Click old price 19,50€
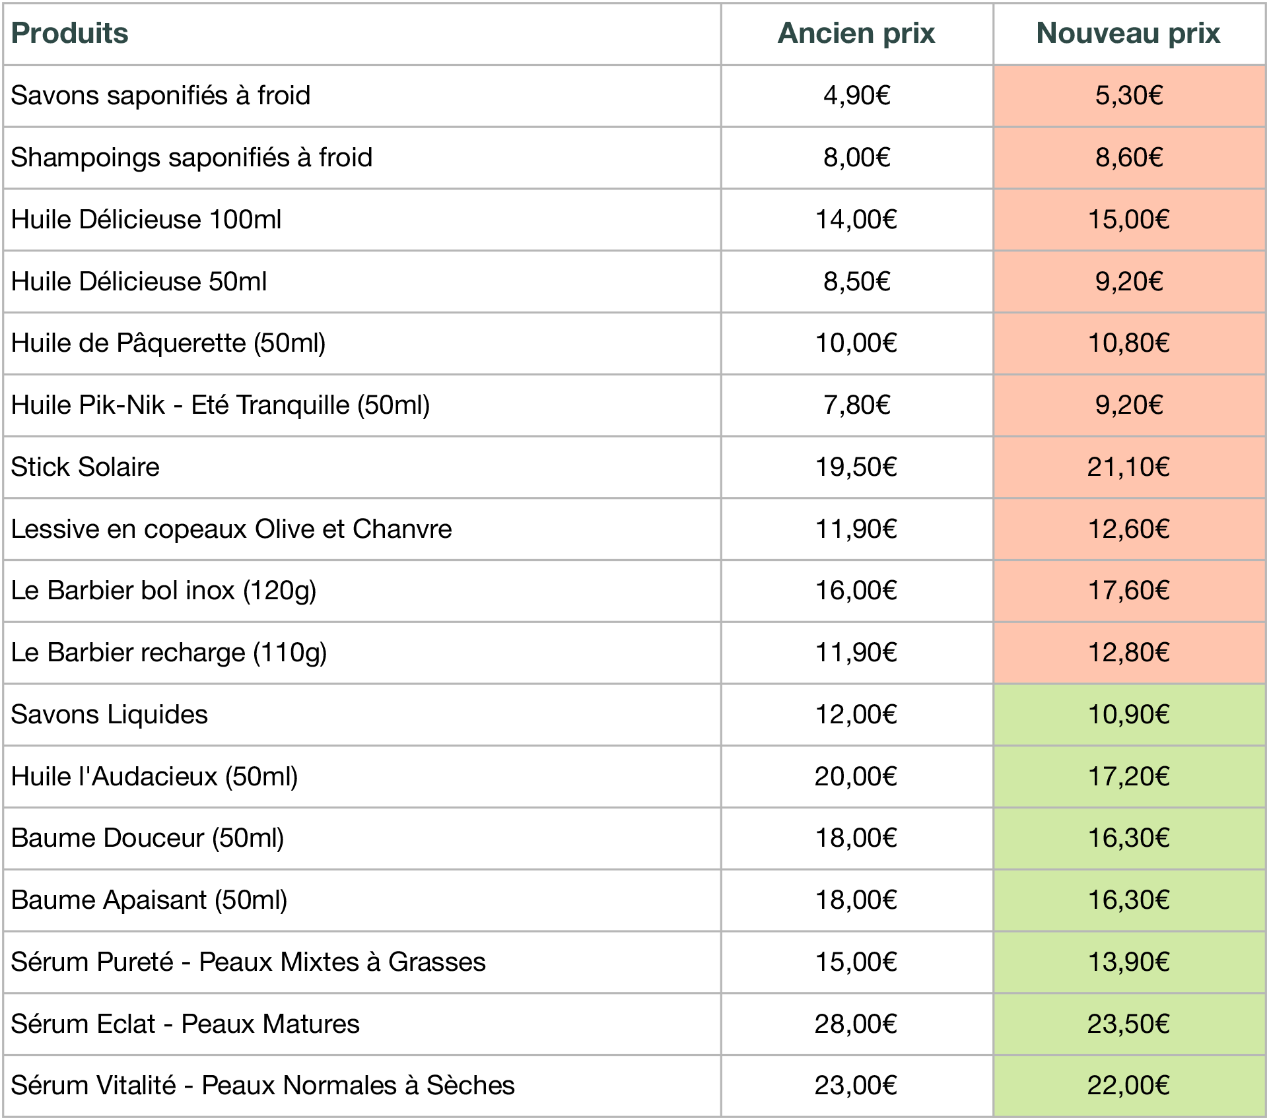1269x1120 pixels. [x=856, y=467]
